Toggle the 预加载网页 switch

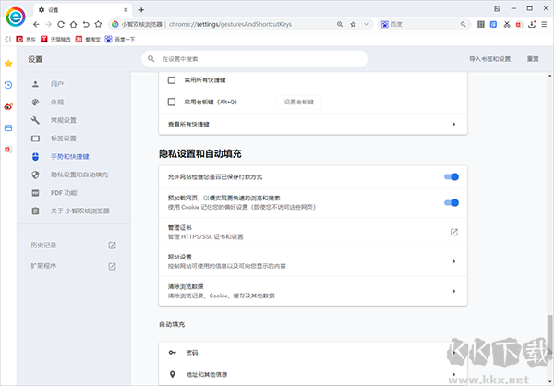point(452,202)
